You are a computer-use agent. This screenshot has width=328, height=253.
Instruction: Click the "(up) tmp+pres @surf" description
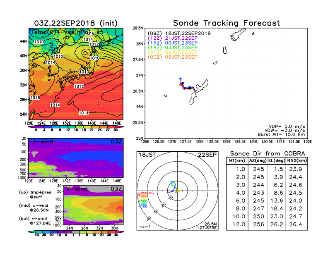coord(35,194)
